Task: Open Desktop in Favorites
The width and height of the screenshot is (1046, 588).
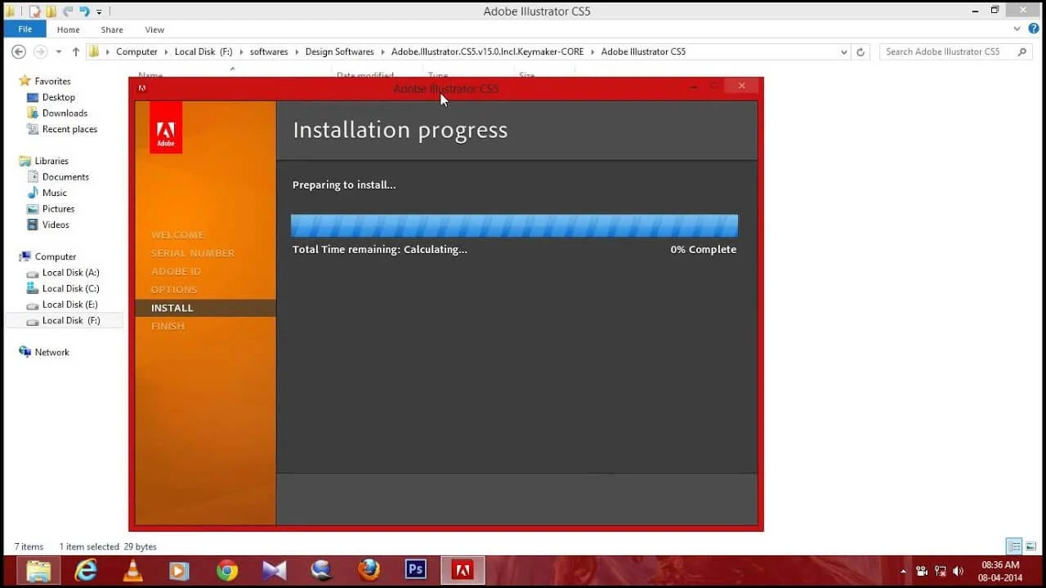Action: [58, 97]
